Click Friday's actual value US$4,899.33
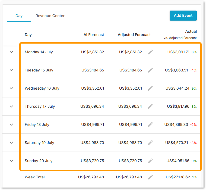This screenshot has height=190, width=206. (x=176, y=125)
